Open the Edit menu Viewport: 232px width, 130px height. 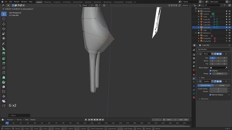click(x=11, y=2)
